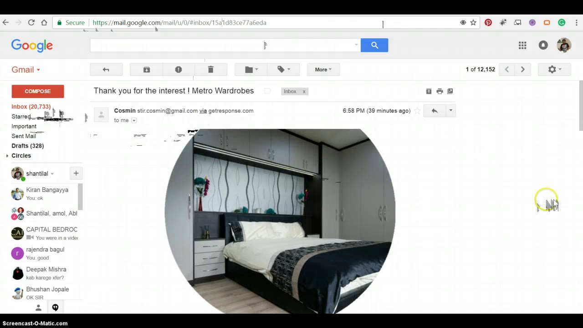Go to the browser home page
This screenshot has width=583, height=328.
[x=44, y=22]
